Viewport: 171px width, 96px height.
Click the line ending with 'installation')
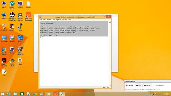coord(70,29)
